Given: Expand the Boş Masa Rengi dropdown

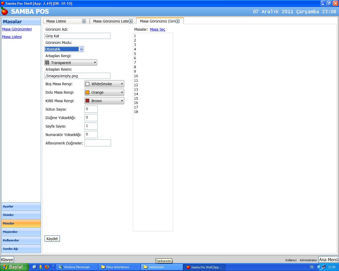Looking at the screenshot, I should [122, 84].
